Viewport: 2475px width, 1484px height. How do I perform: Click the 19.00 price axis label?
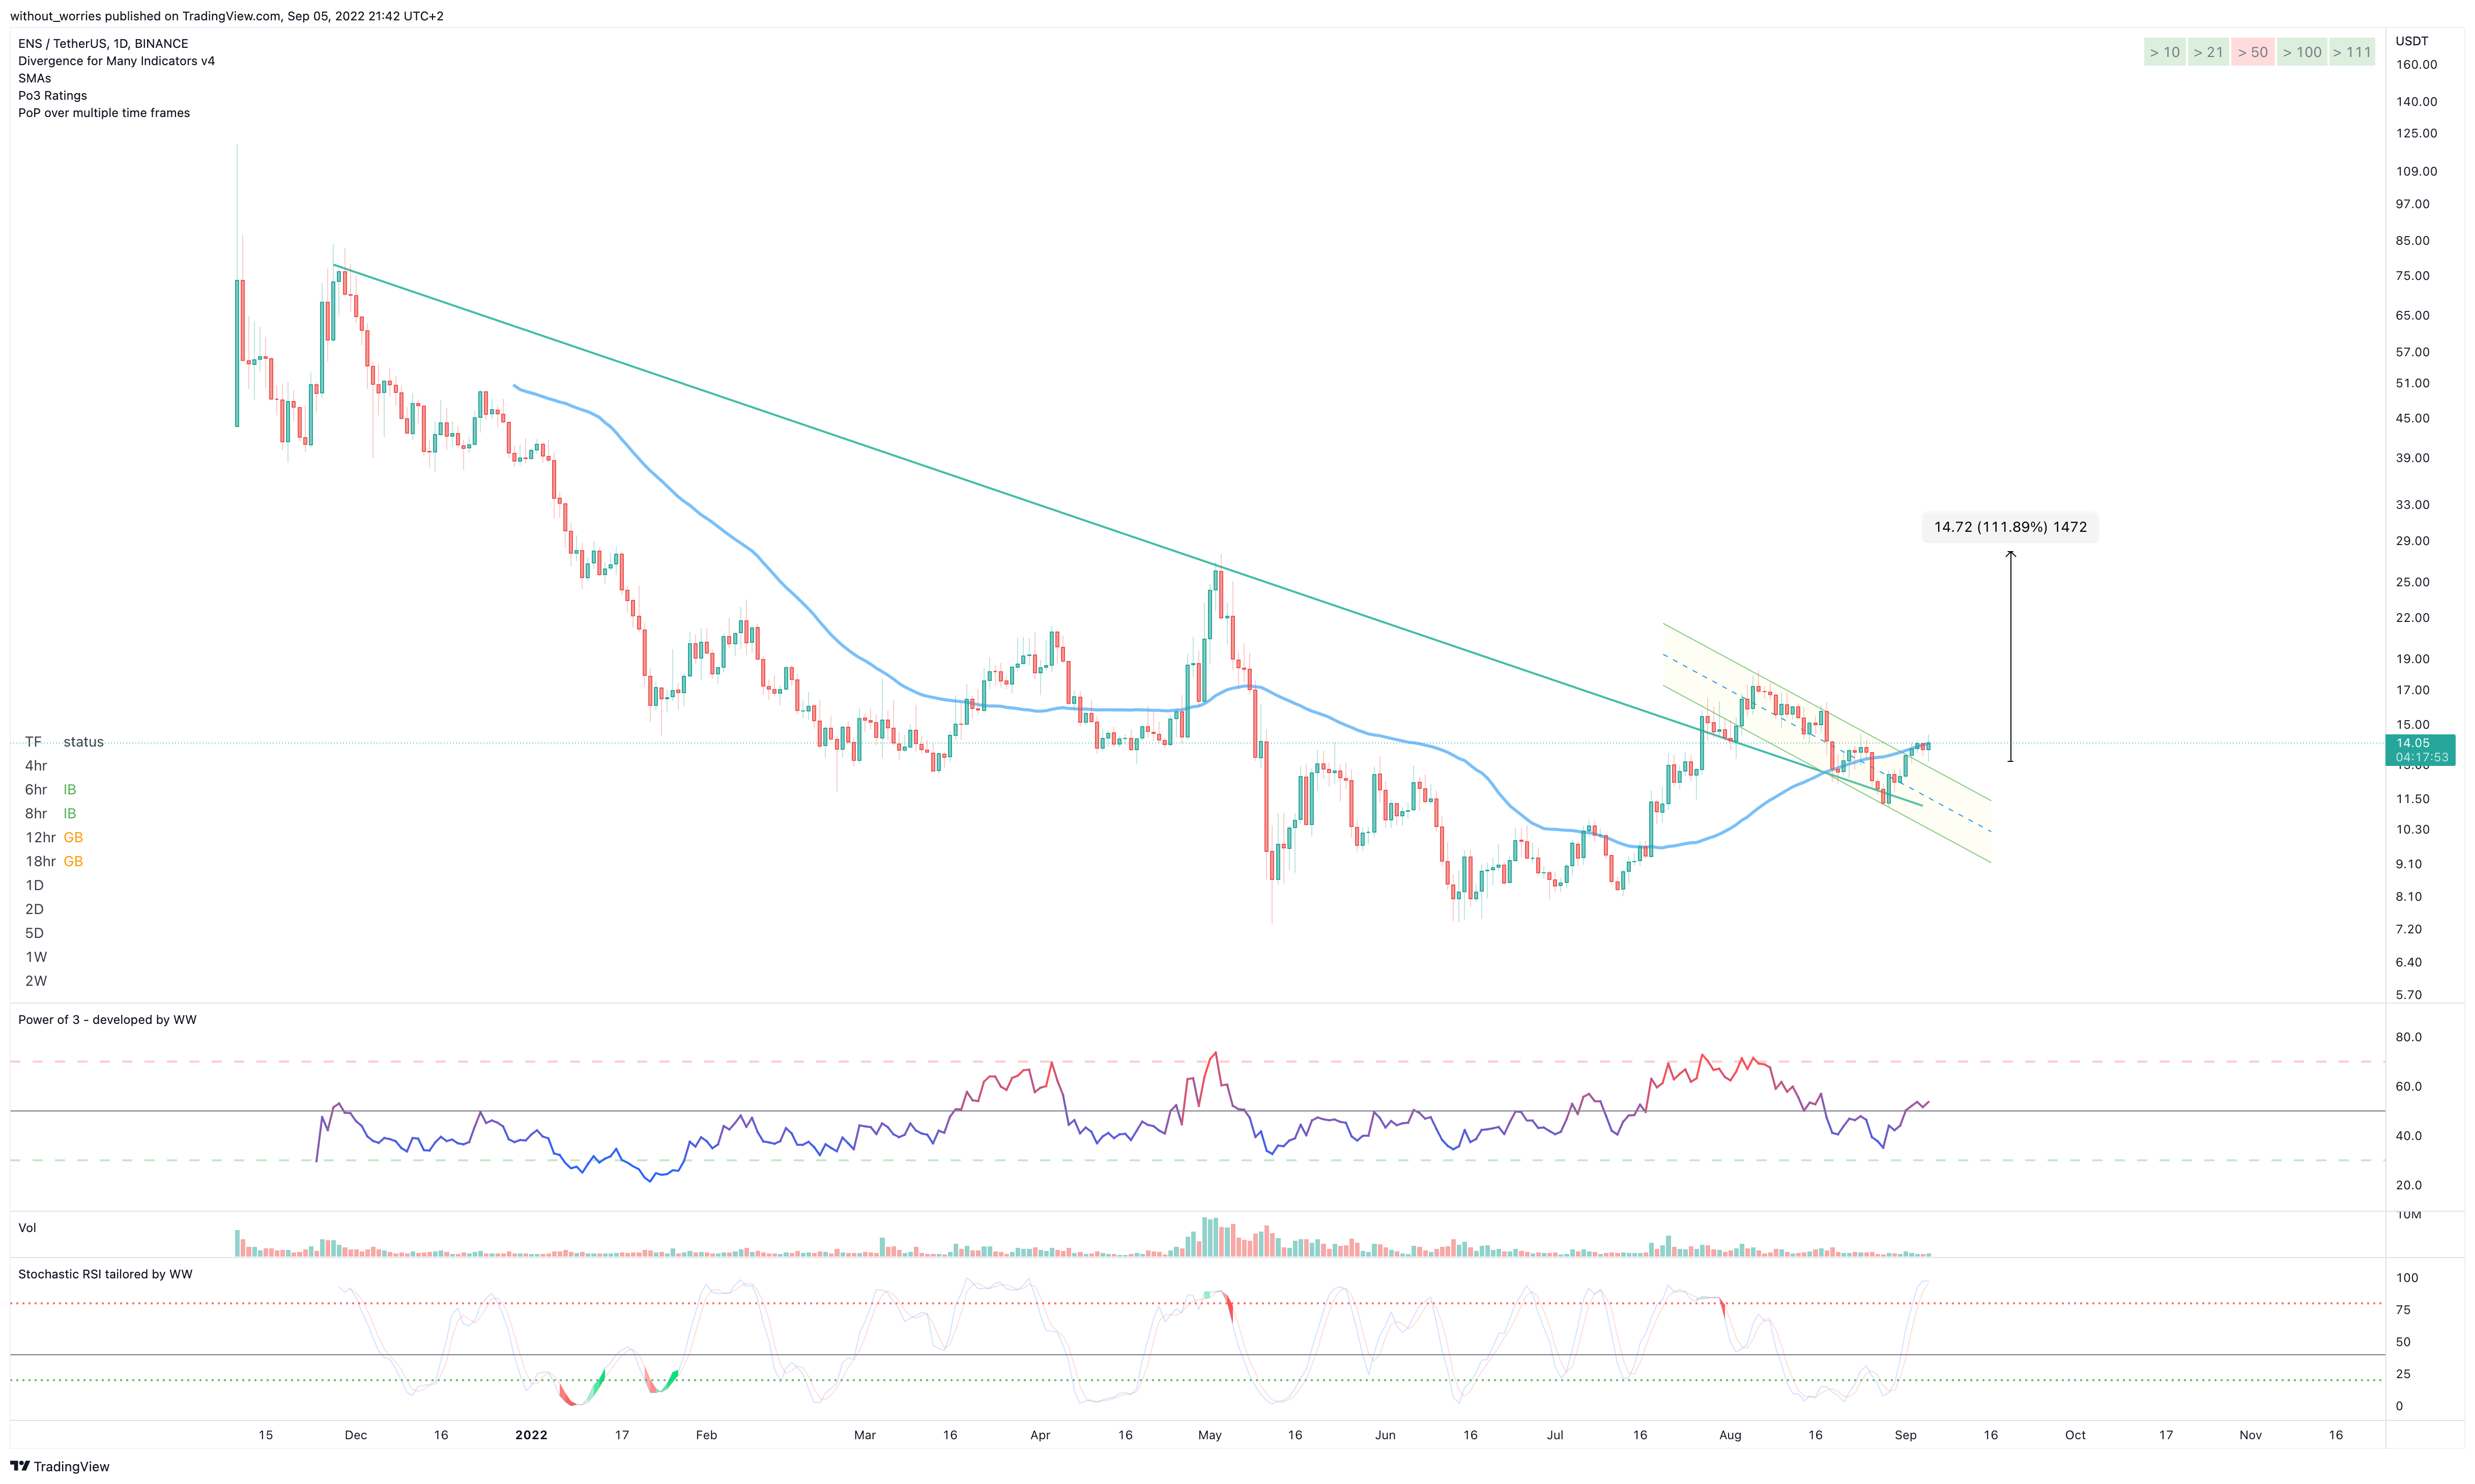tap(2412, 659)
